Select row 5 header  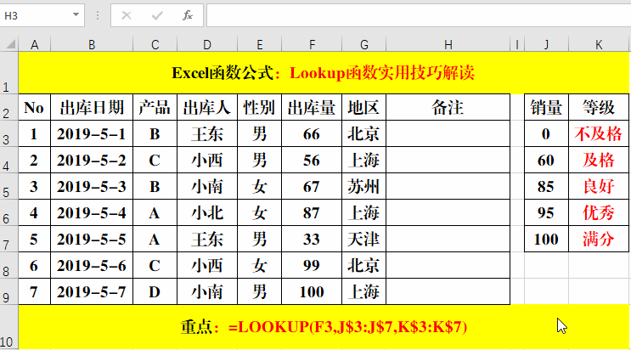point(8,186)
